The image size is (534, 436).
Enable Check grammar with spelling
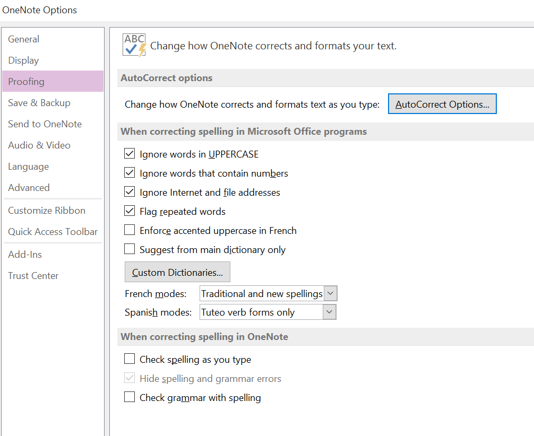point(130,397)
